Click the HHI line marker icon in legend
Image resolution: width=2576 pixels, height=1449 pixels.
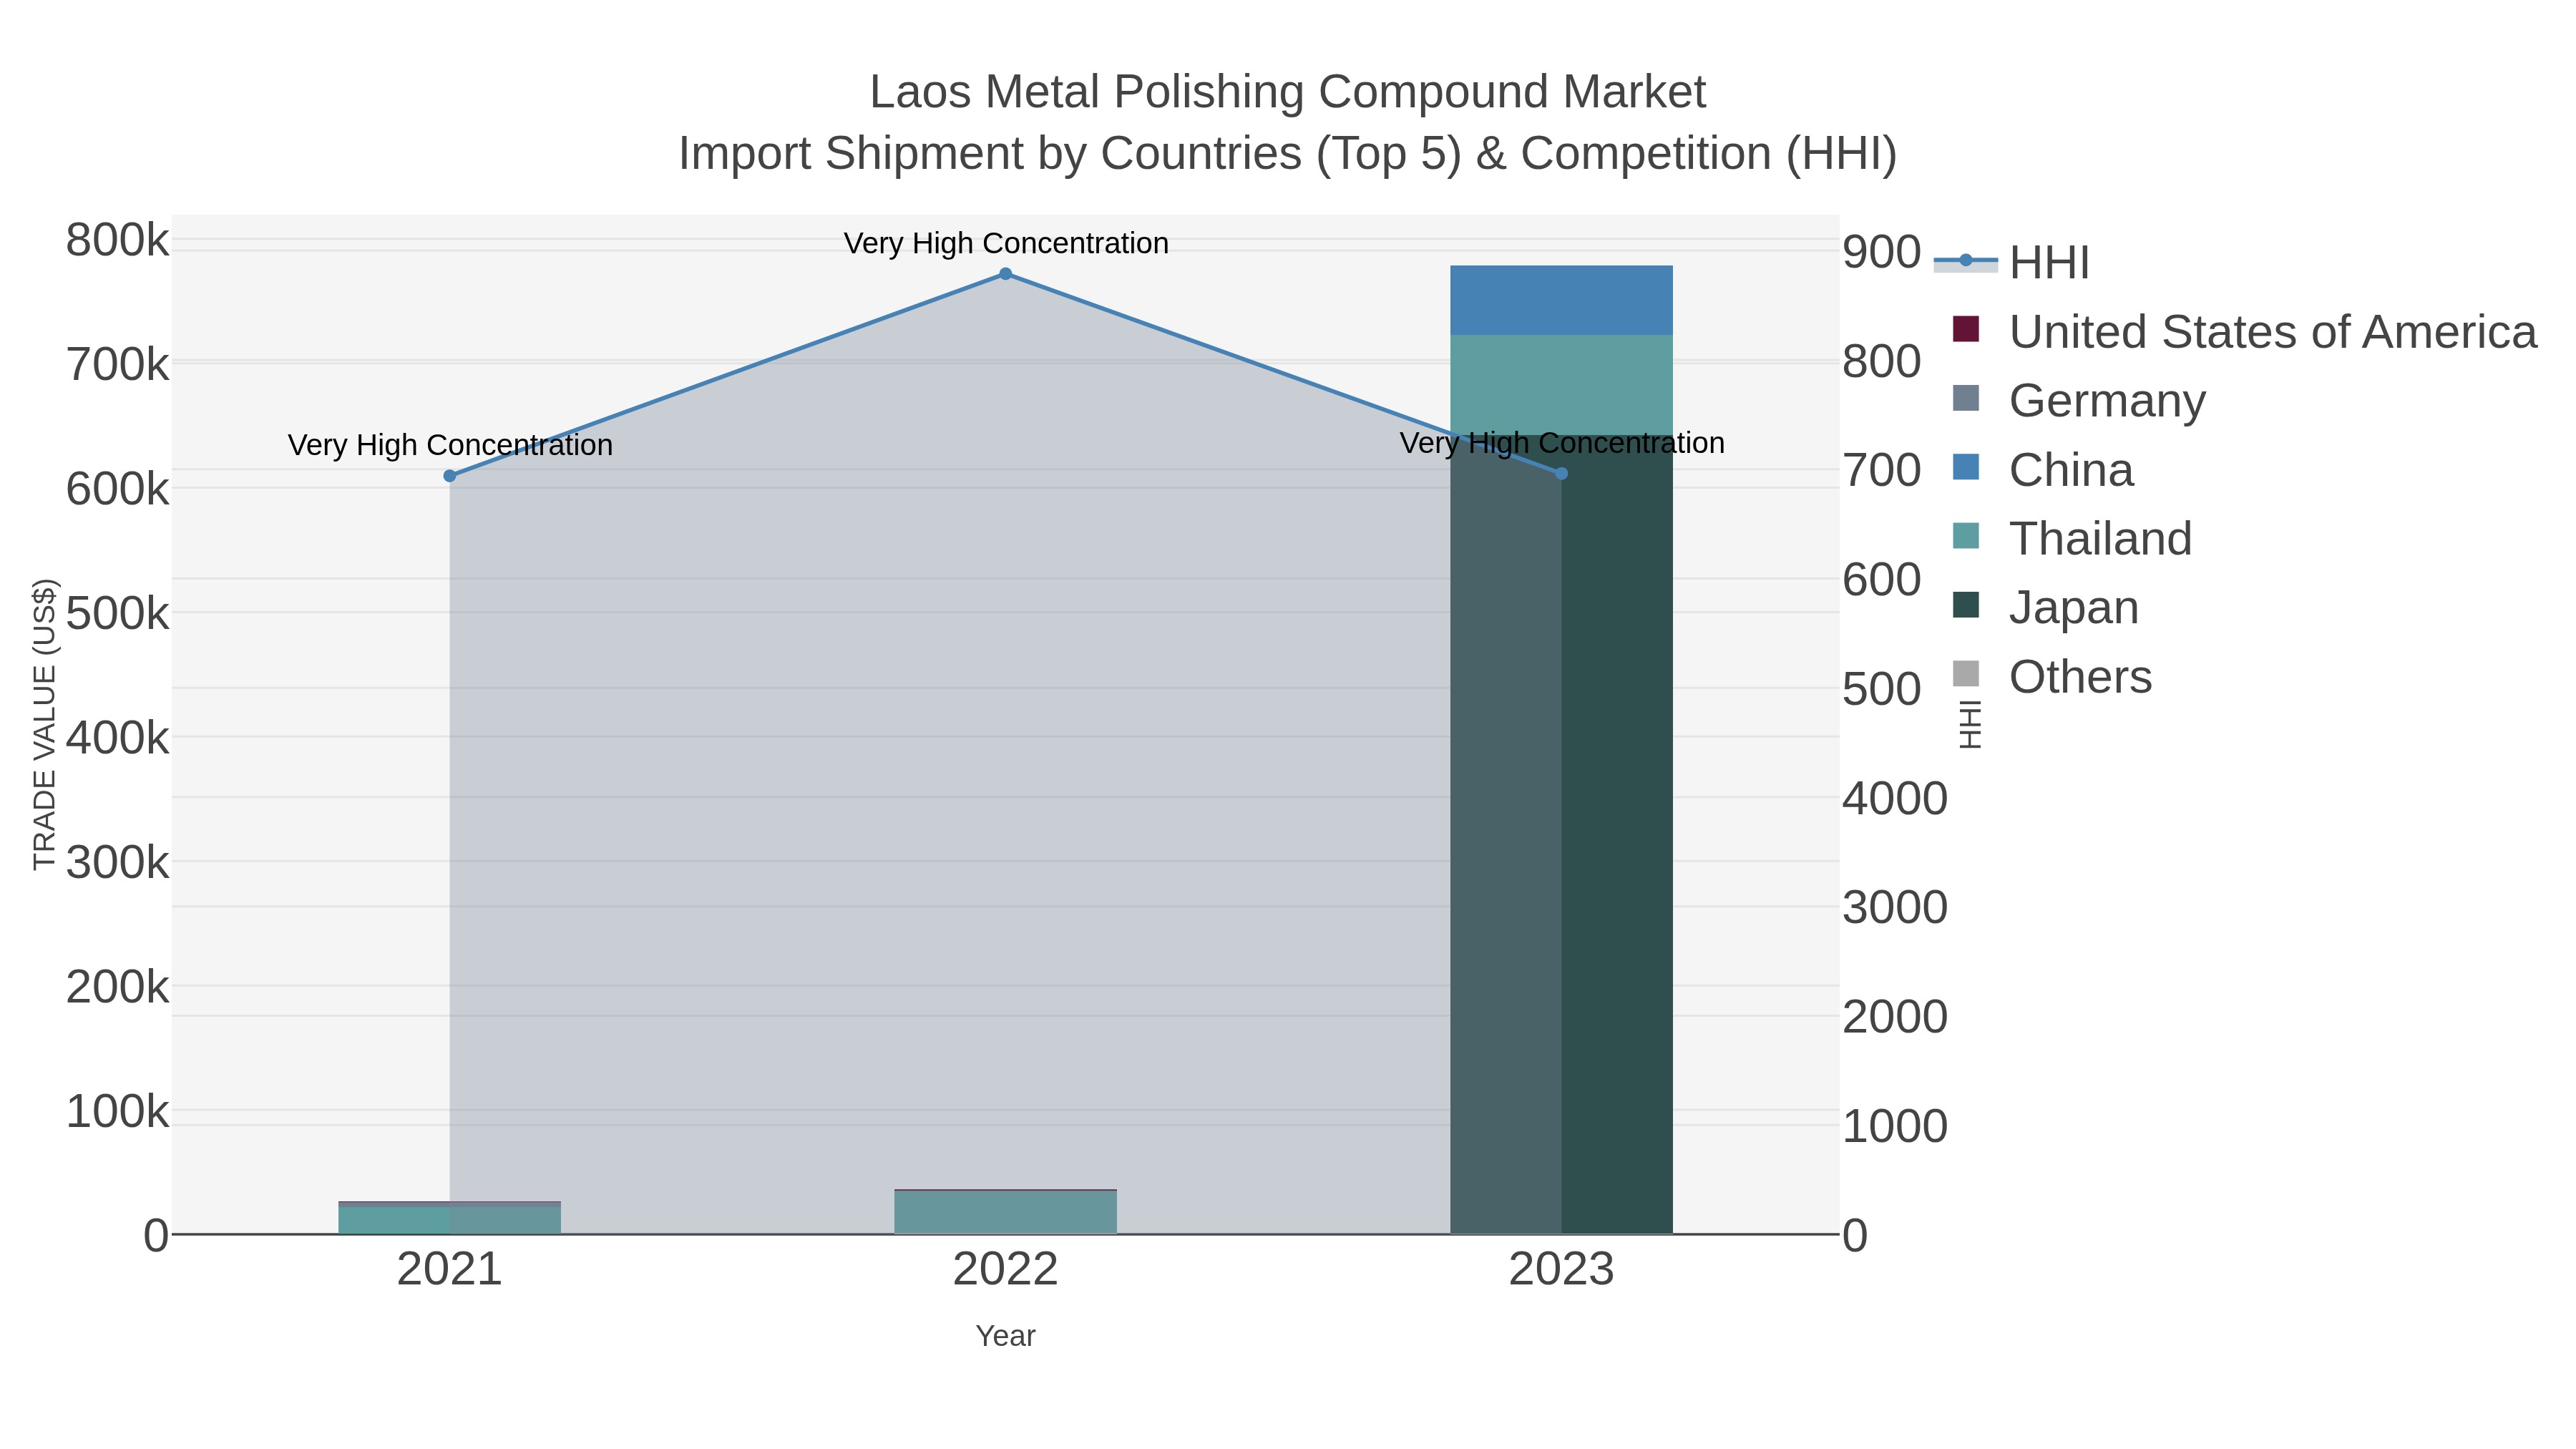[x=1965, y=261]
